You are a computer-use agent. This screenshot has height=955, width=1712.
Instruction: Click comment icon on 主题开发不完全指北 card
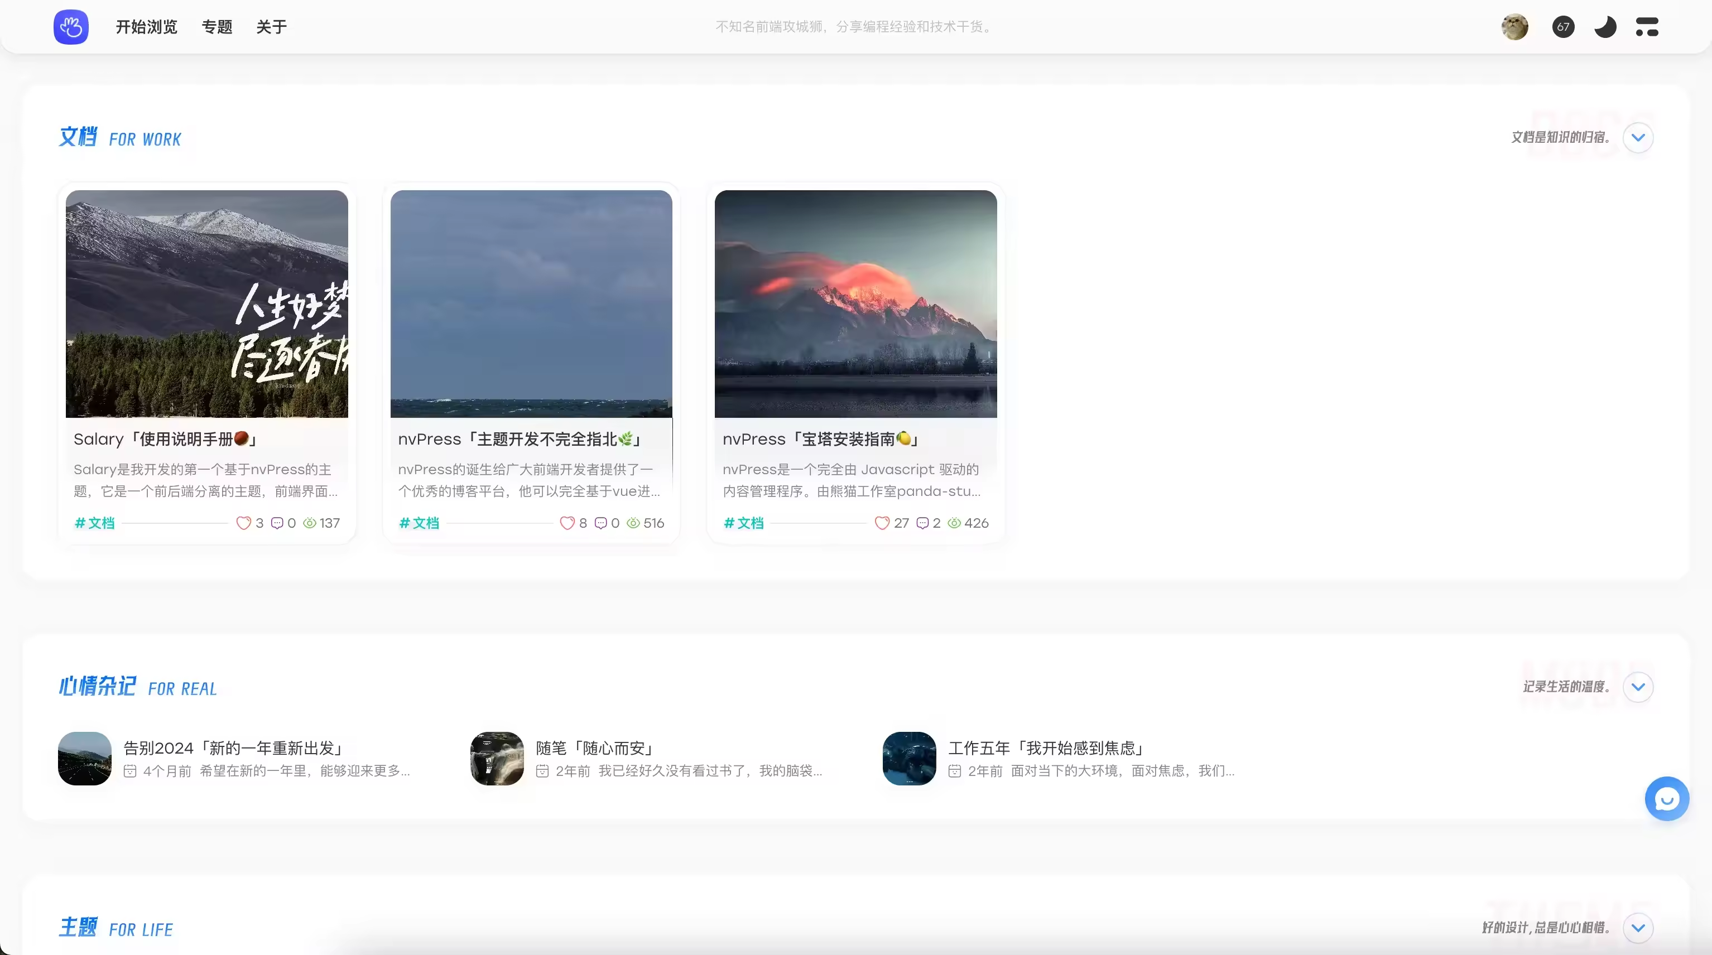[600, 523]
